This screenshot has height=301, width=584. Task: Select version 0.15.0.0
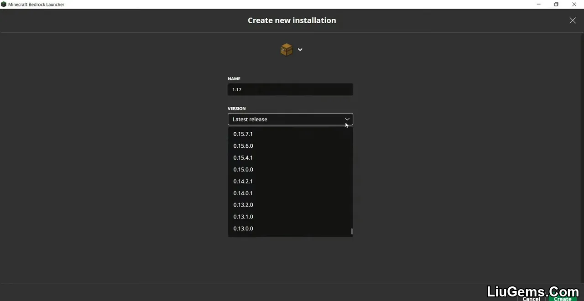click(290, 169)
